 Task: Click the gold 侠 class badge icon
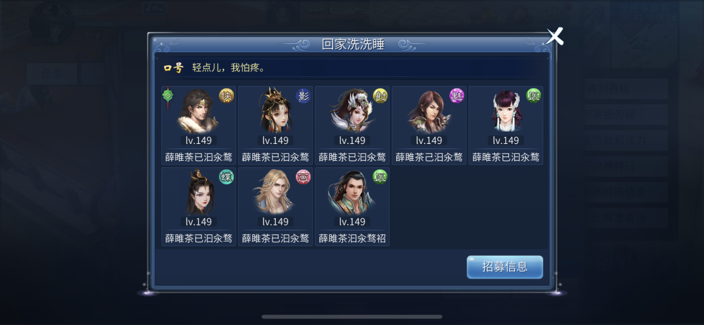point(226,96)
